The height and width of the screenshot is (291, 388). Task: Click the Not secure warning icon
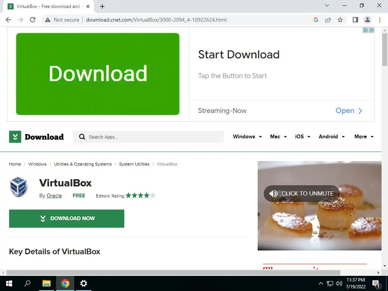[x=48, y=20]
